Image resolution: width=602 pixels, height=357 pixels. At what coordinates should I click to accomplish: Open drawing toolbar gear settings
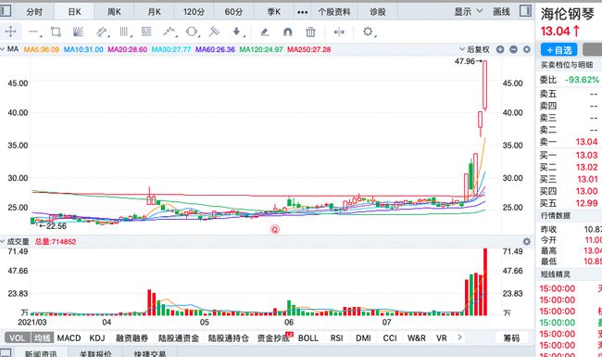pyautogui.click(x=369, y=32)
